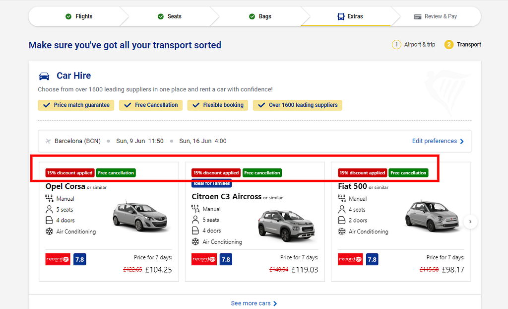The image size is (508, 309).
Task: Click Opel Corsa manual gearbox icon
Action: pos(49,198)
